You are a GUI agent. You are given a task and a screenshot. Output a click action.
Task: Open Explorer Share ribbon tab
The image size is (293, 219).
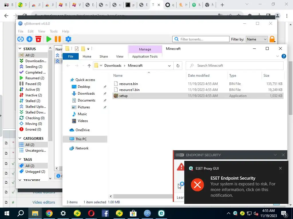[x=104, y=56]
